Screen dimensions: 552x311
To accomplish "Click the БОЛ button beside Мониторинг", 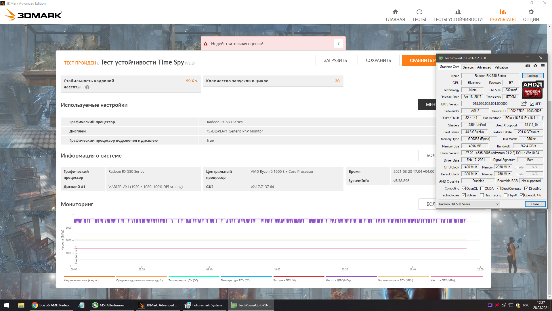I will [427, 204].
